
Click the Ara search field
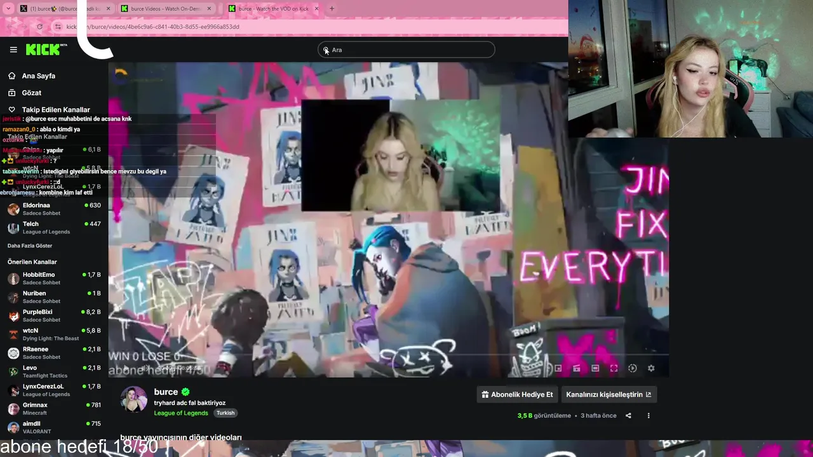(x=406, y=50)
